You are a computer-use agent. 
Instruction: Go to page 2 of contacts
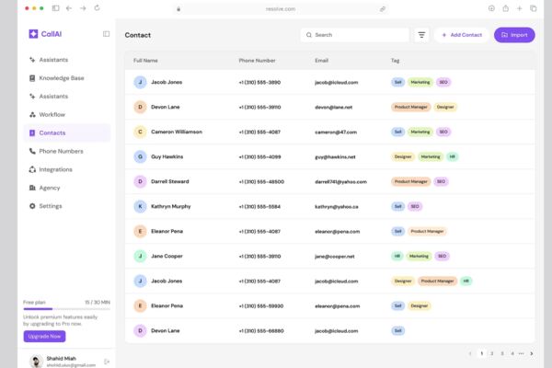pos(492,353)
